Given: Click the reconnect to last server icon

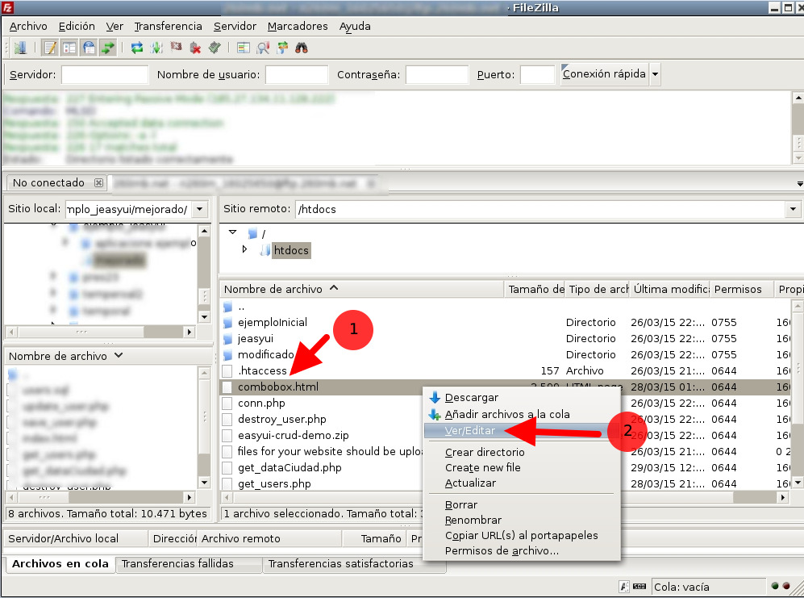Looking at the screenshot, I should pyautogui.click(x=215, y=48).
